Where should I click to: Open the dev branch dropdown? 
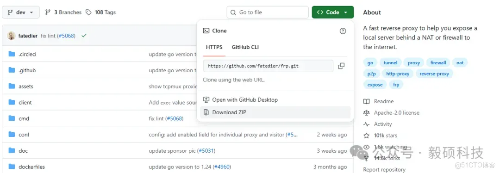tap(21, 12)
